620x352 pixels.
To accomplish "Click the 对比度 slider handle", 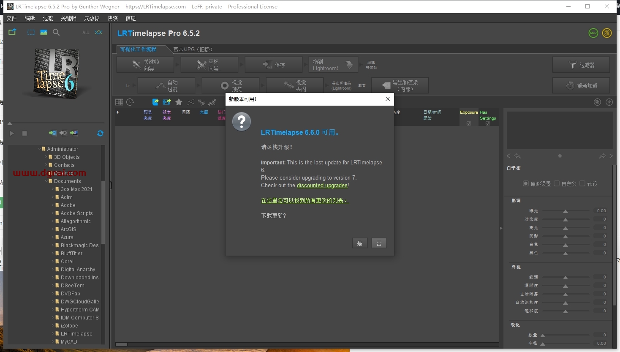I will click(x=566, y=220).
